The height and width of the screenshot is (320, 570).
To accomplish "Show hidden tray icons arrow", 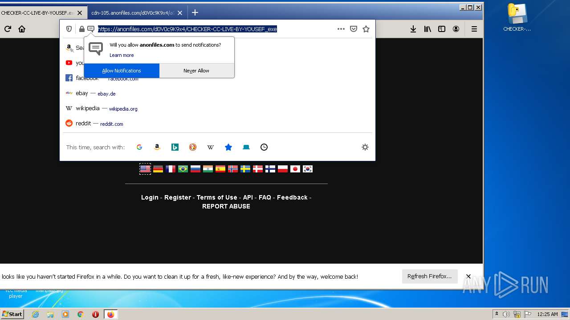I will (x=497, y=314).
